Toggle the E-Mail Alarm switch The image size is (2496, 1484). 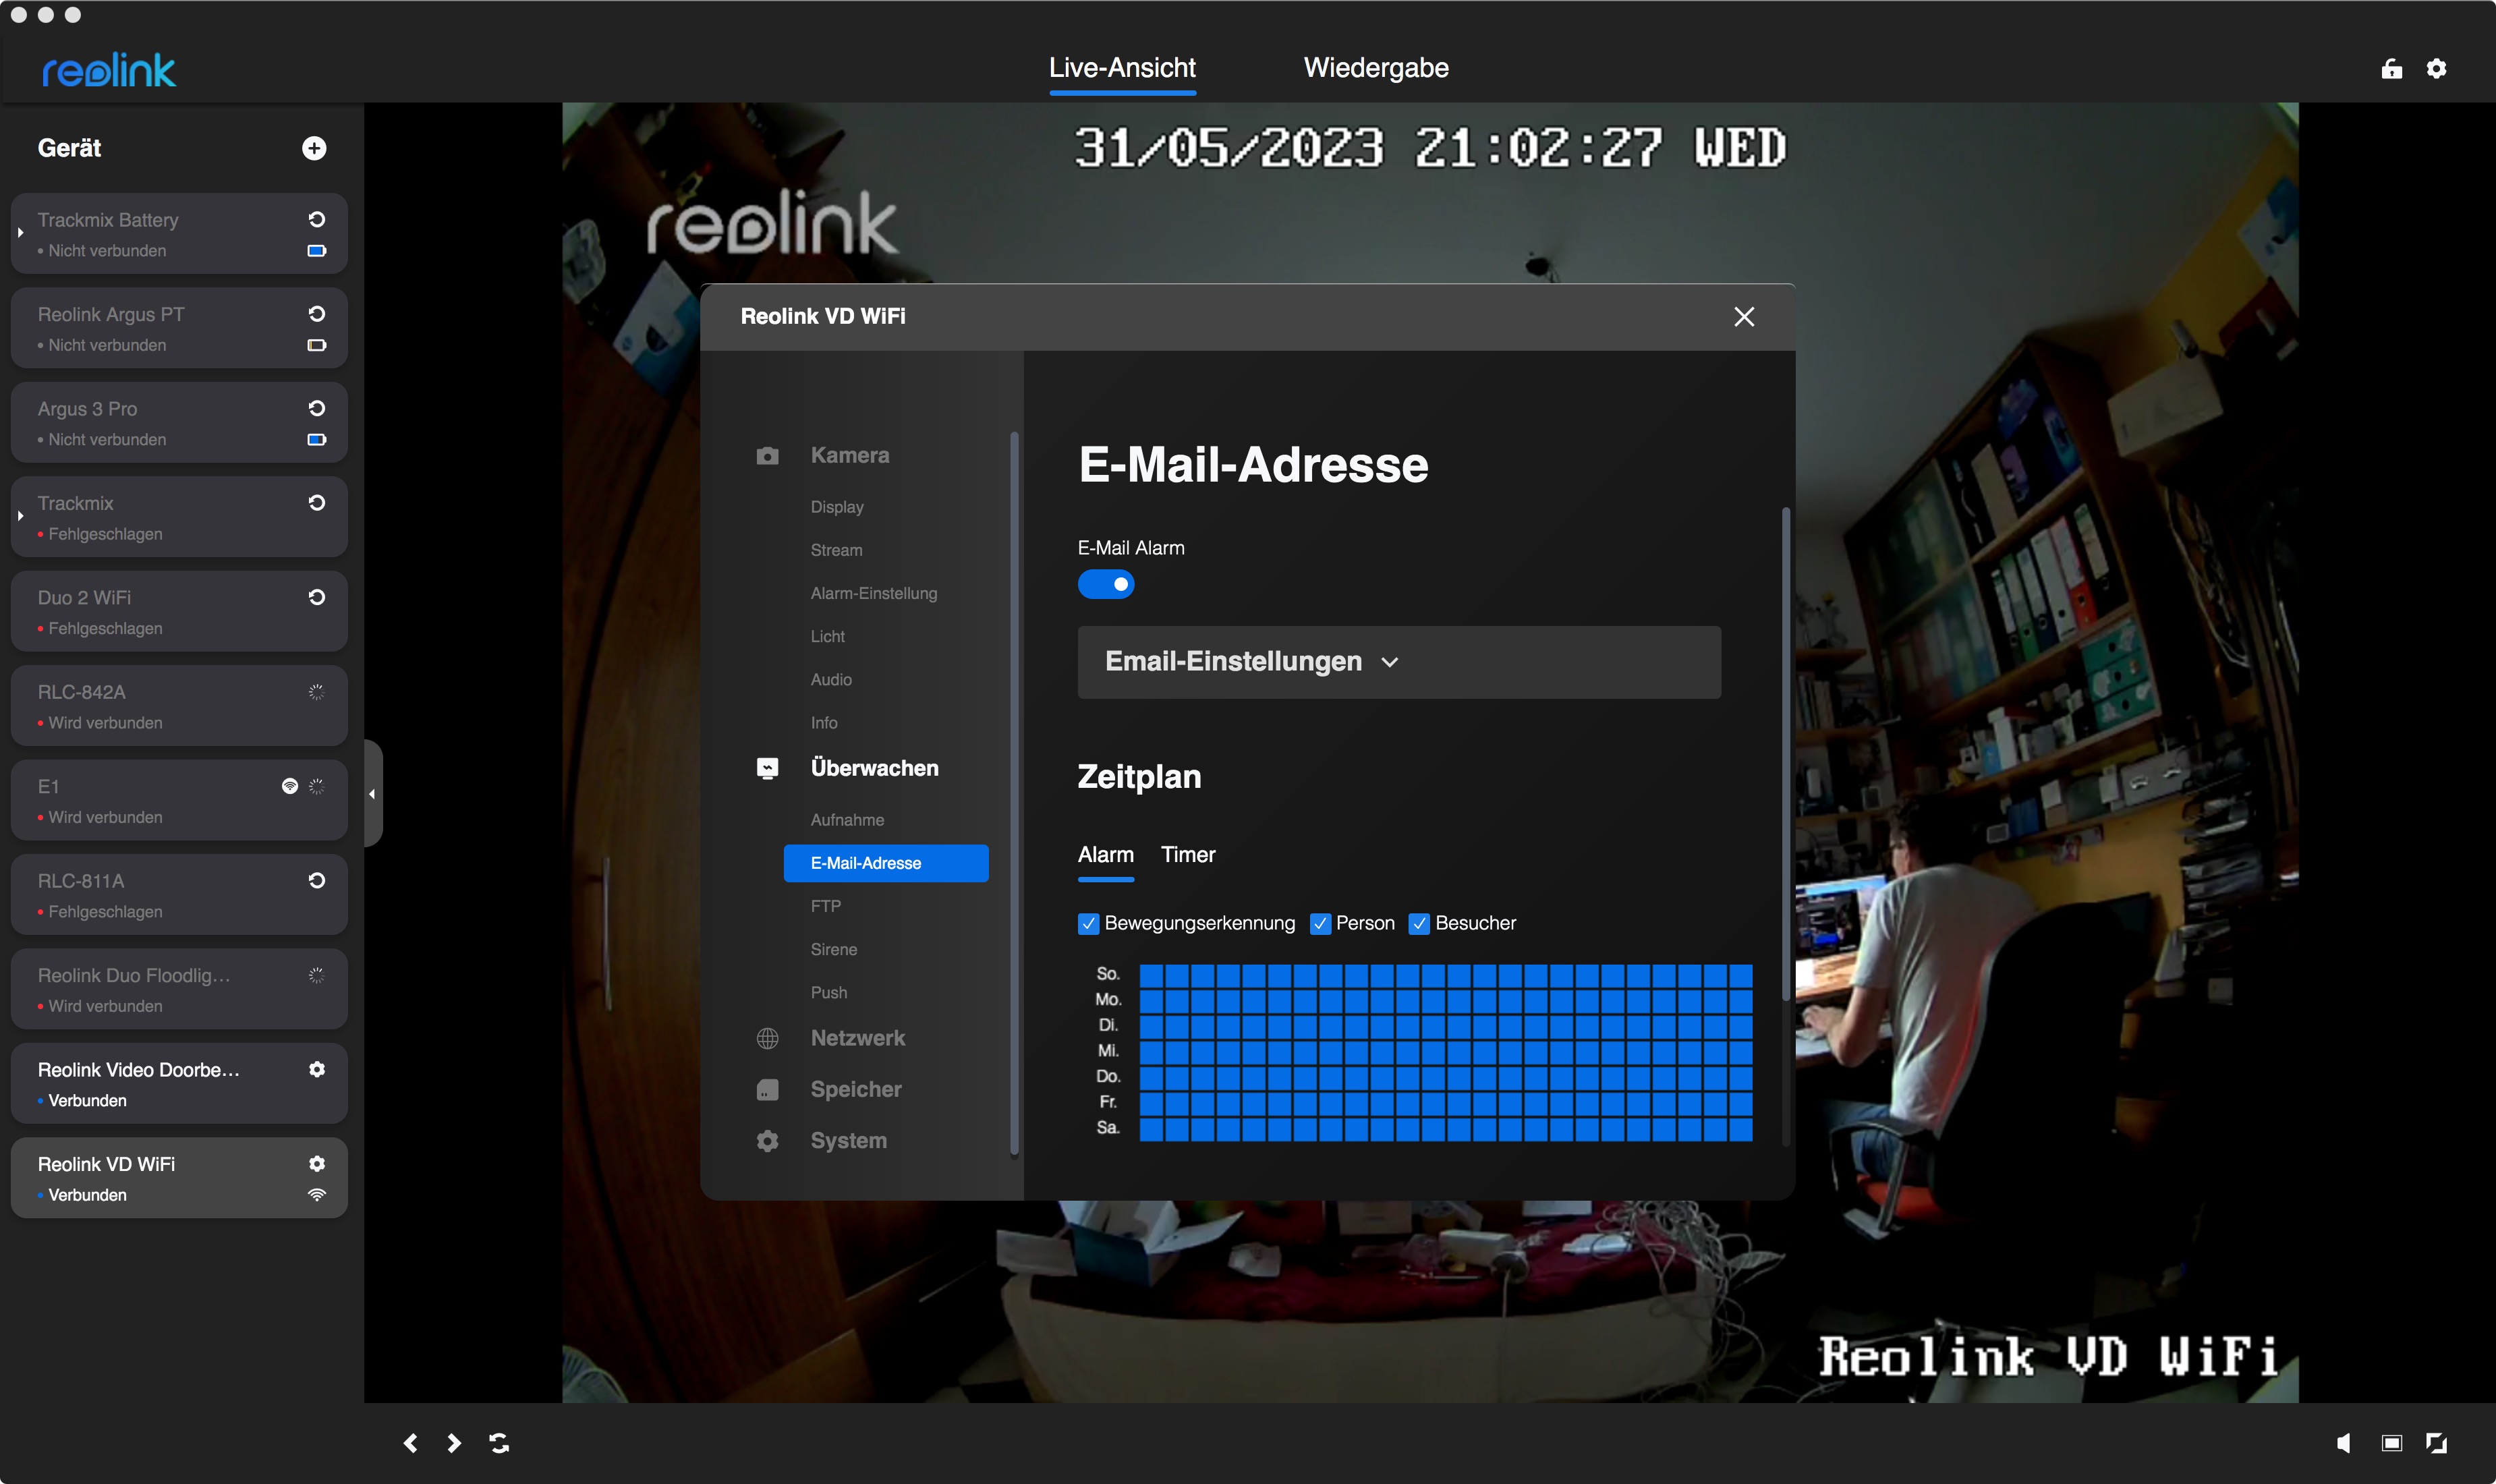tap(1105, 584)
